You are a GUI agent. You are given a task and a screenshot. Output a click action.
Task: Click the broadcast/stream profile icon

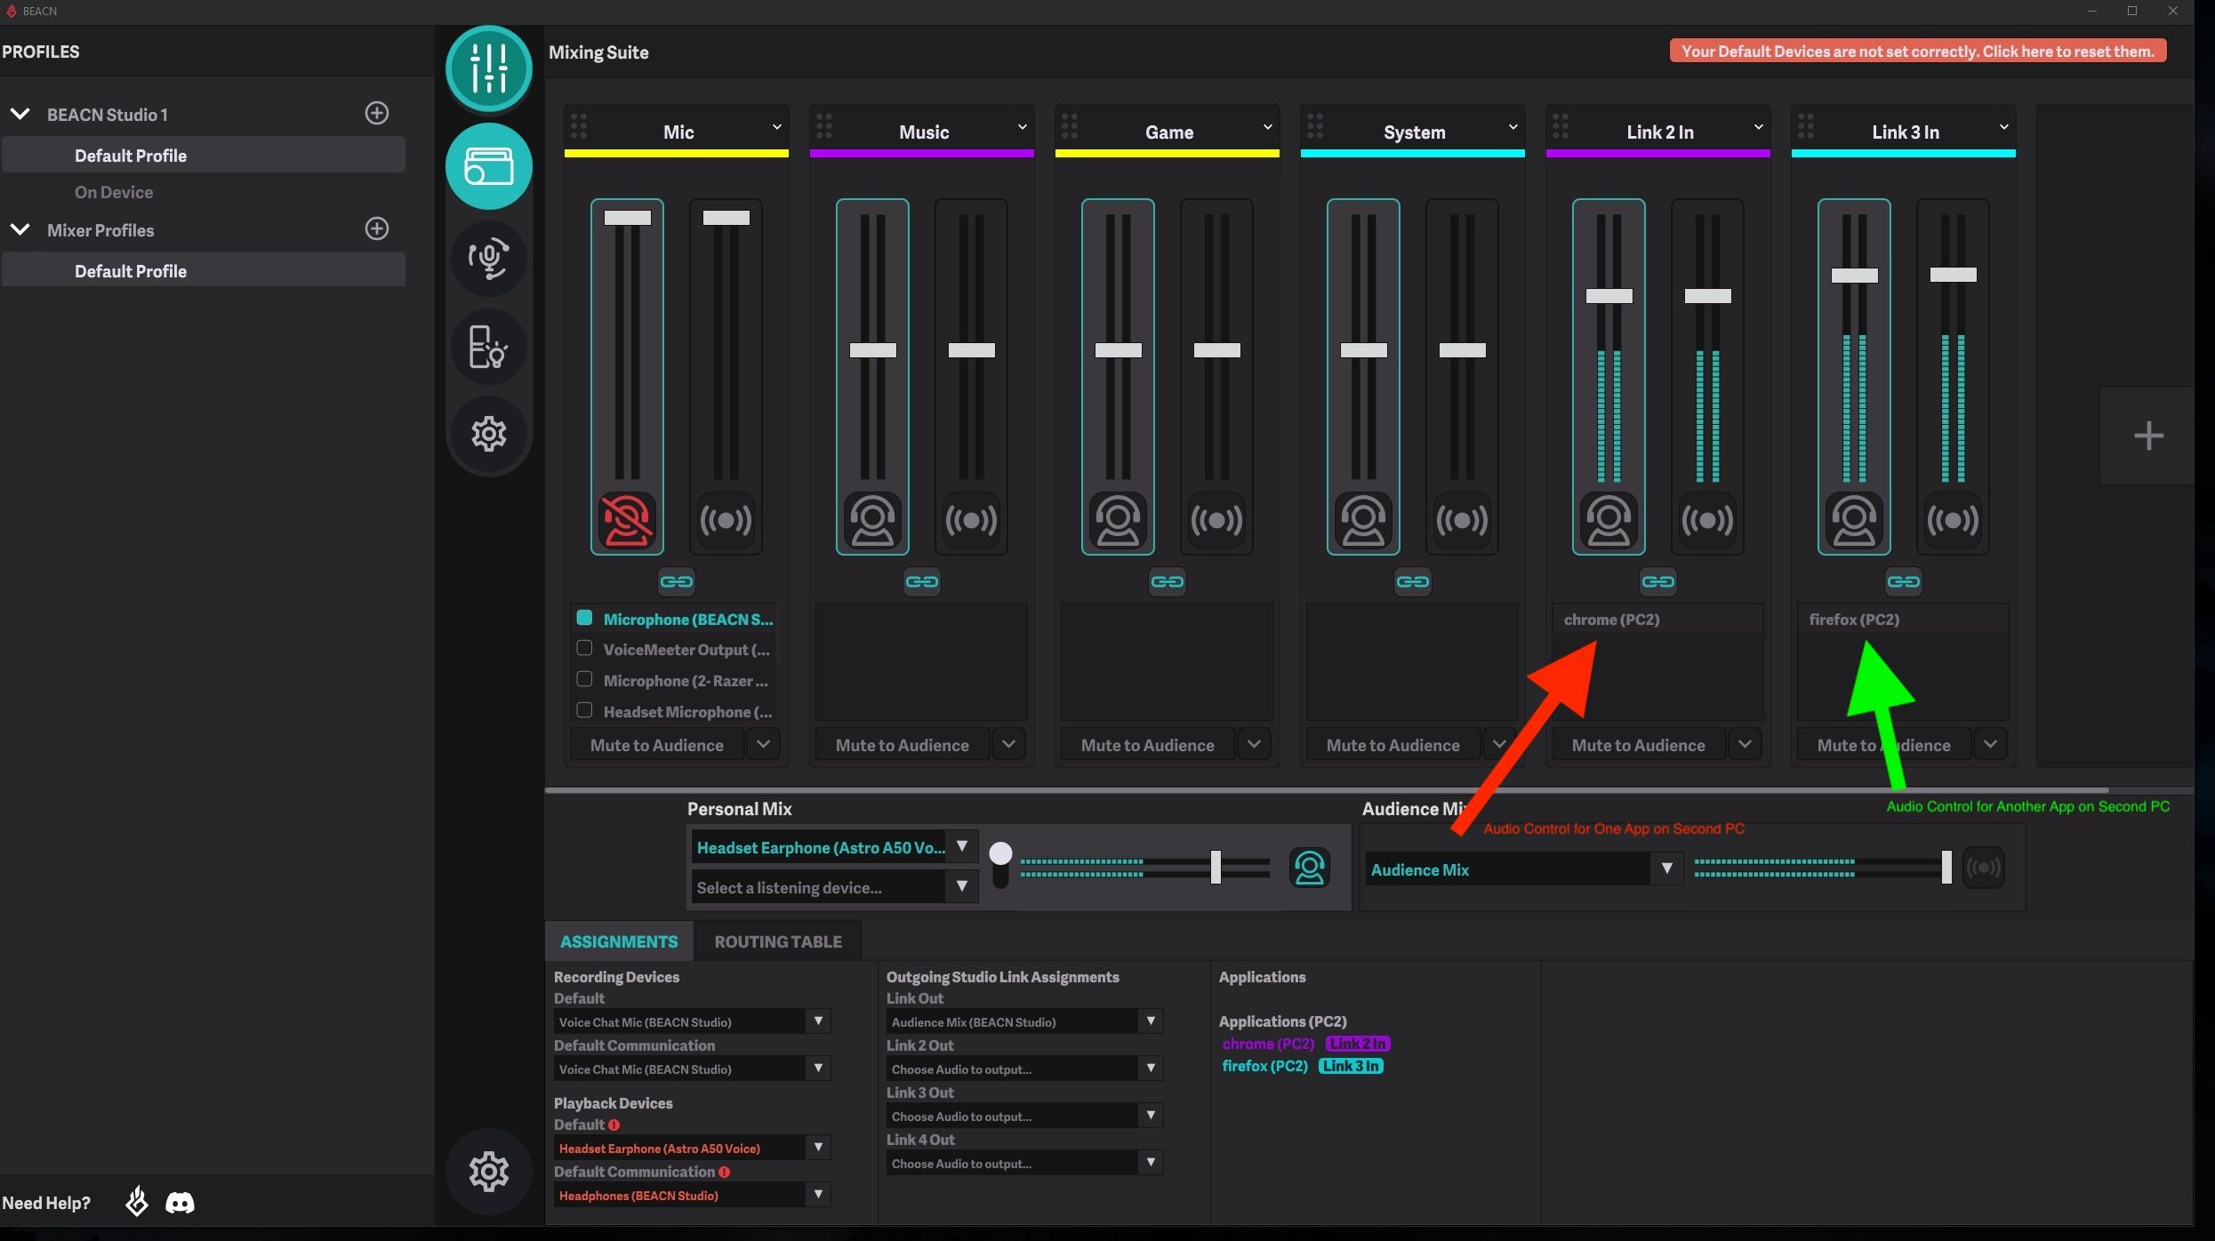point(490,165)
